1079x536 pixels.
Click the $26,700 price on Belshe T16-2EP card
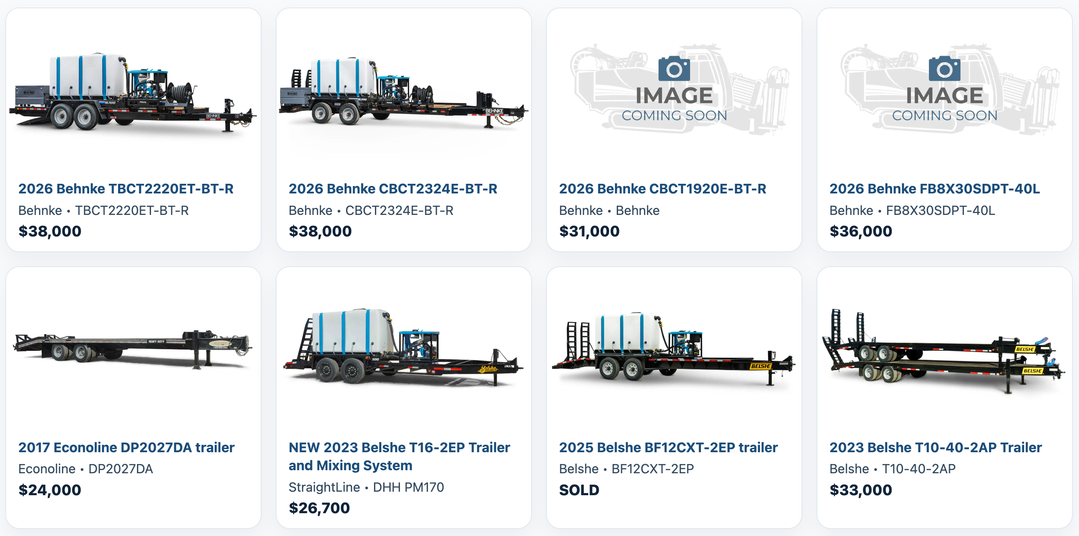(319, 508)
